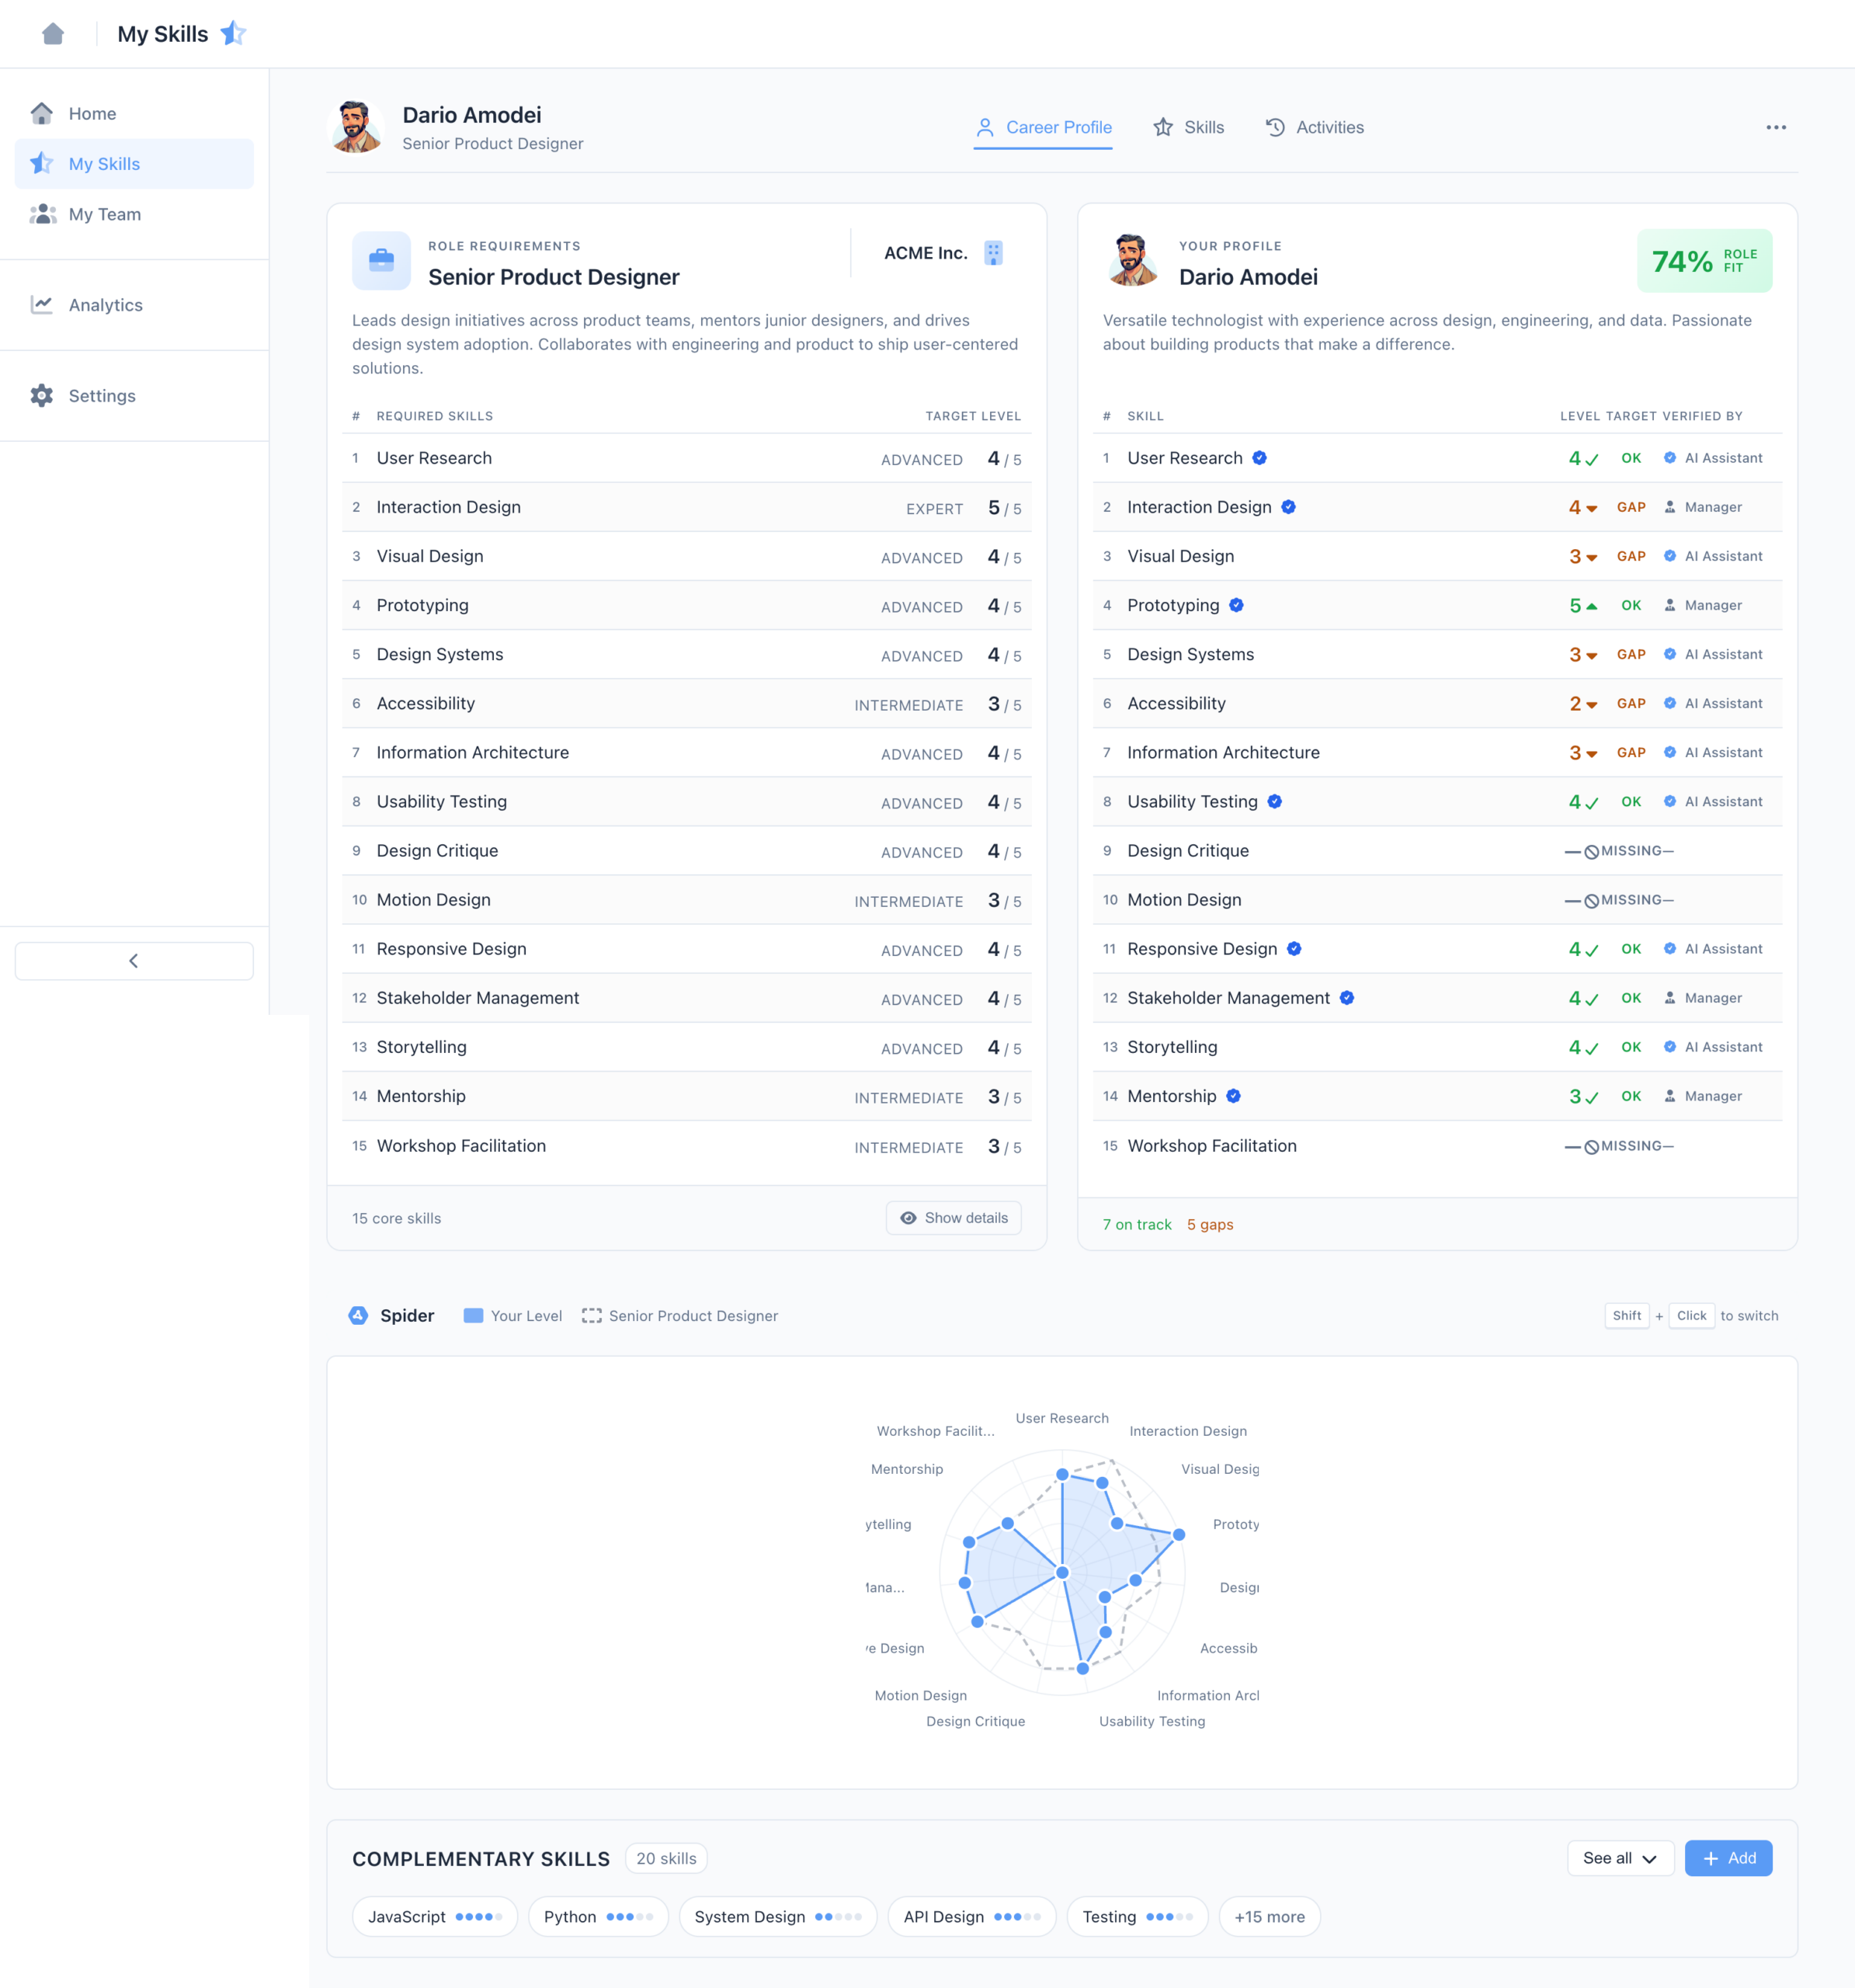Click verified badge next to Mentorship

1234,1096
